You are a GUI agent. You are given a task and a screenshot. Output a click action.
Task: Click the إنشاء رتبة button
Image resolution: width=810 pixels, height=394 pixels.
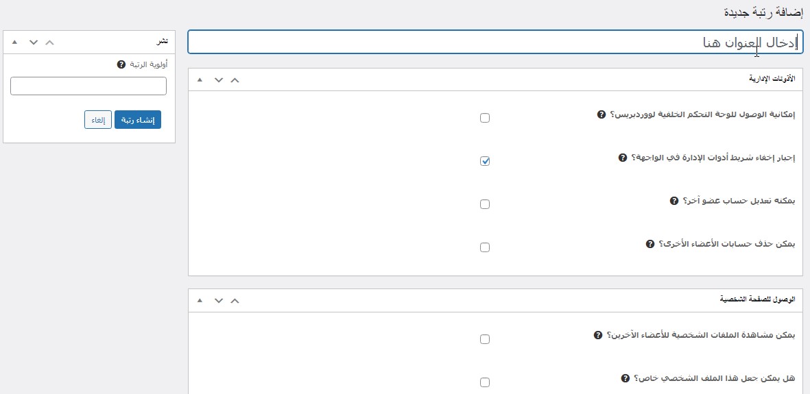tap(138, 120)
